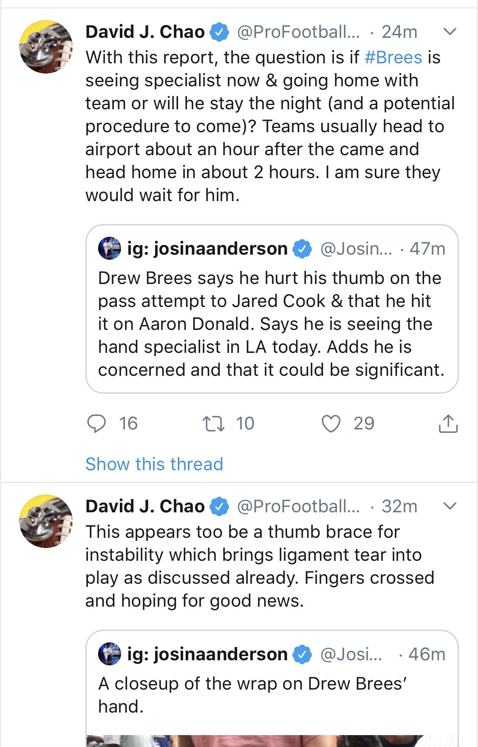The image size is (478, 747).
Task: Open @ProFootball handle on the 32m tweet
Action: point(298,506)
